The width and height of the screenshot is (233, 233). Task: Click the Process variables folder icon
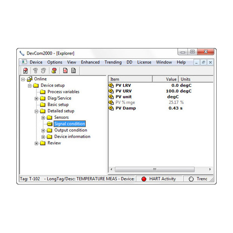(x=42, y=92)
